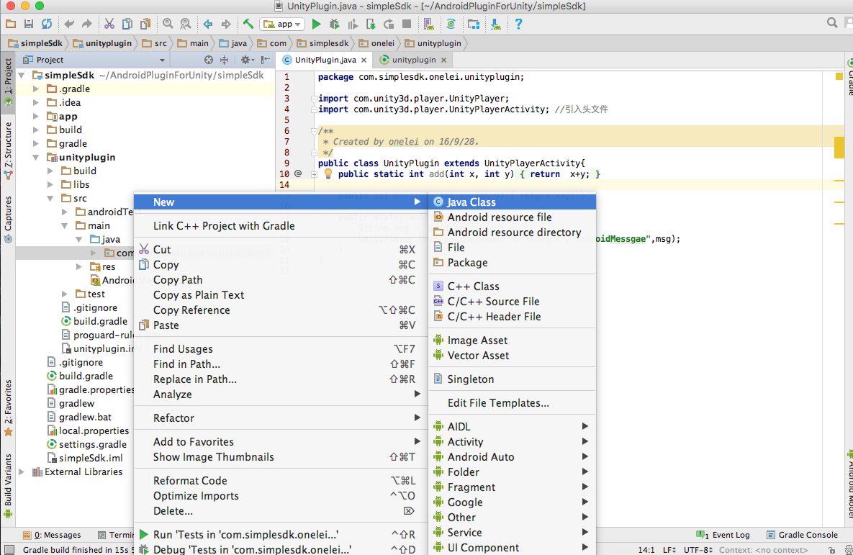Click Edit File Templates... entry
Image resolution: width=853 pixels, height=555 pixels.
(512, 403)
